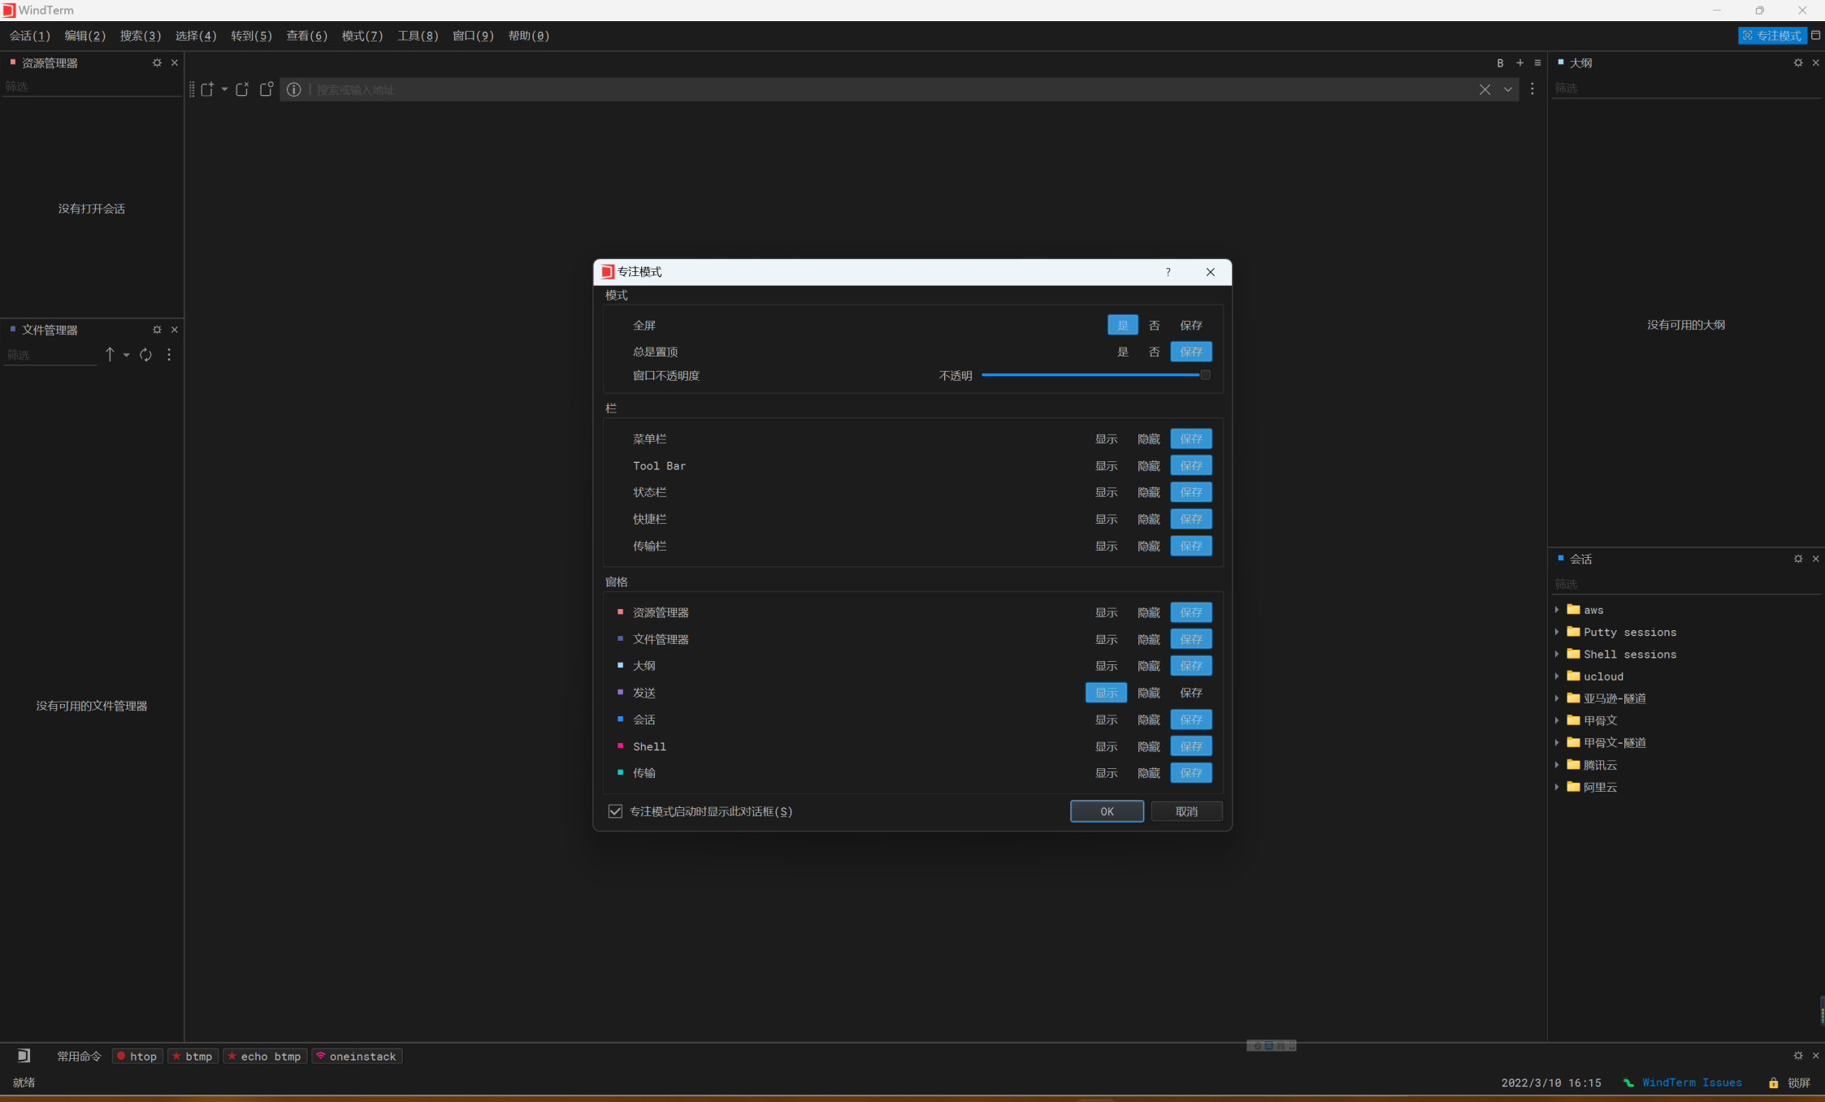Open settings gear of 大纲 panel
The width and height of the screenshot is (1825, 1102).
1797,63
